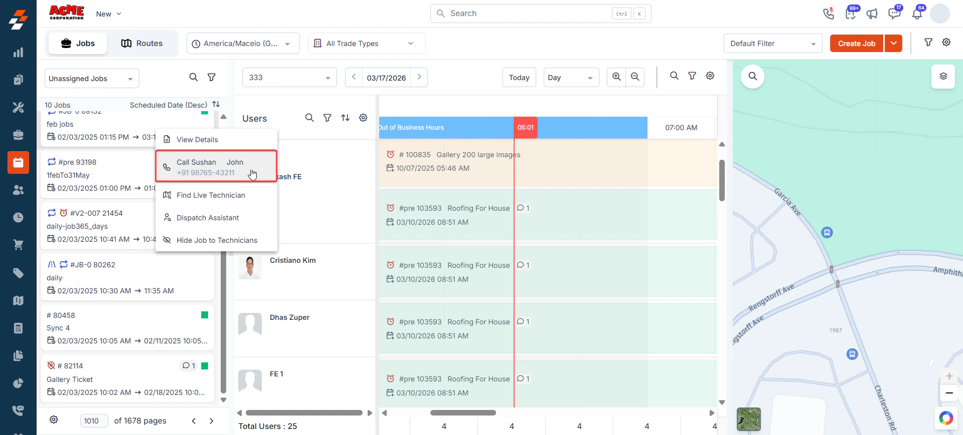Filter the Users list
Viewport: 963px width, 435px height.
[x=327, y=118]
